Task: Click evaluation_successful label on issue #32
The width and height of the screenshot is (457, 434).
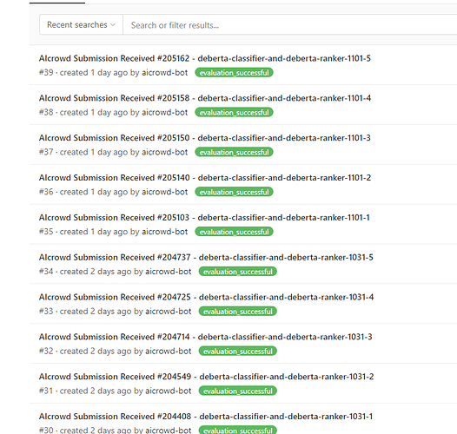Action: coord(238,351)
